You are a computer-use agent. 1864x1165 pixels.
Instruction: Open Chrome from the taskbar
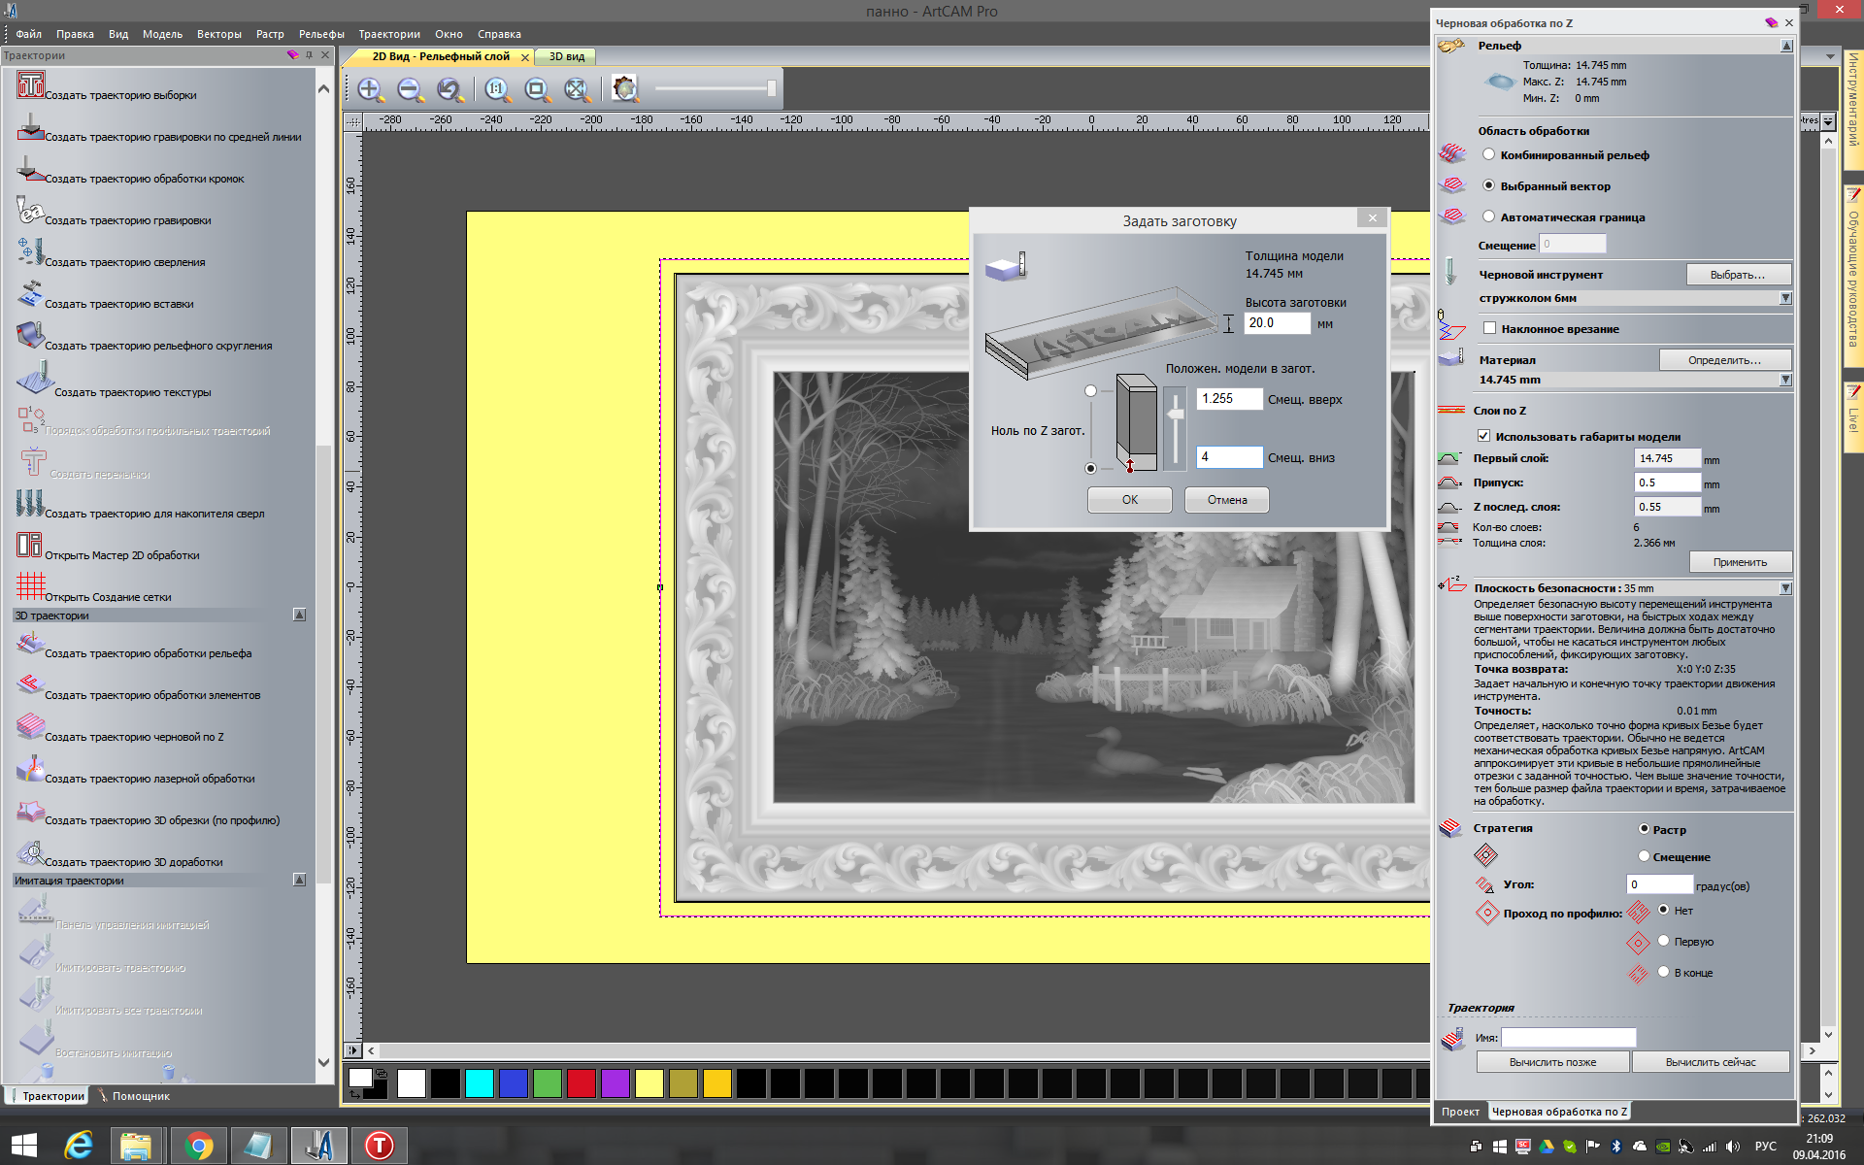[x=198, y=1146]
